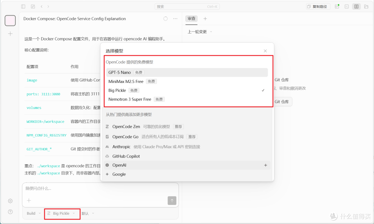Go back with the left arrow
The image size is (374, 224).
[42, 7]
